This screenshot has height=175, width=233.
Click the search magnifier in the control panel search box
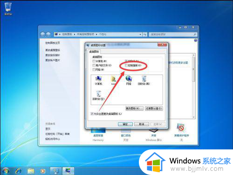coord(195,34)
